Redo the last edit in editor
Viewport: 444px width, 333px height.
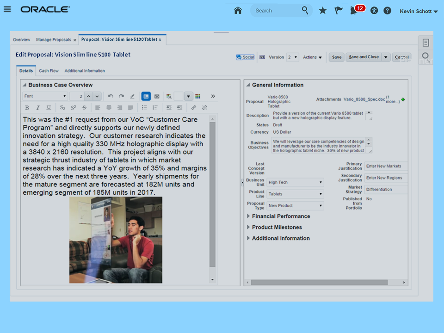[121, 96]
